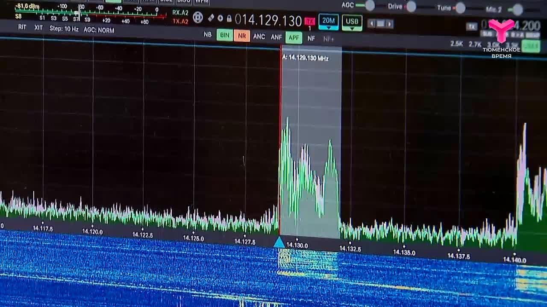Click the XIT button
Screen dimensions: 547x307
[38, 28]
